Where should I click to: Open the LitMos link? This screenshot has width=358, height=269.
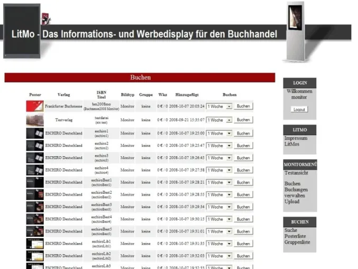292,144
